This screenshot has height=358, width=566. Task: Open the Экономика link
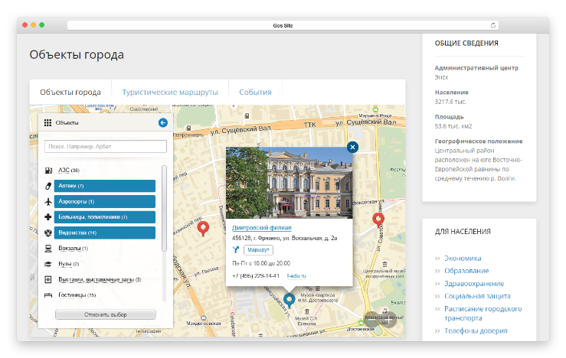tap(463, 259)
